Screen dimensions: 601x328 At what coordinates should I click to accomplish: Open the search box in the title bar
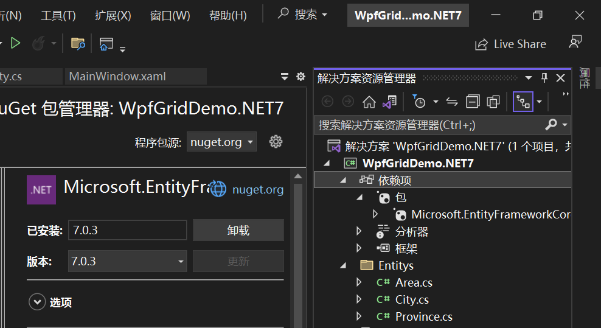pos(302,15)
